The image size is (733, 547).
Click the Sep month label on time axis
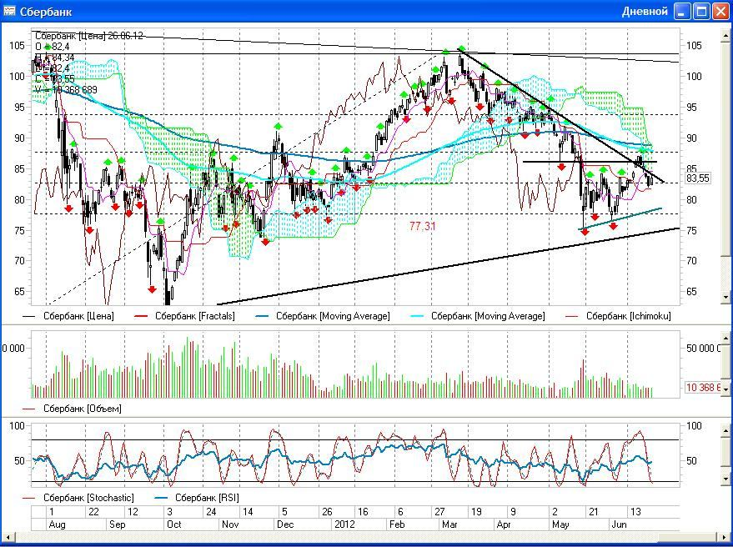click(x=118, y=524)
